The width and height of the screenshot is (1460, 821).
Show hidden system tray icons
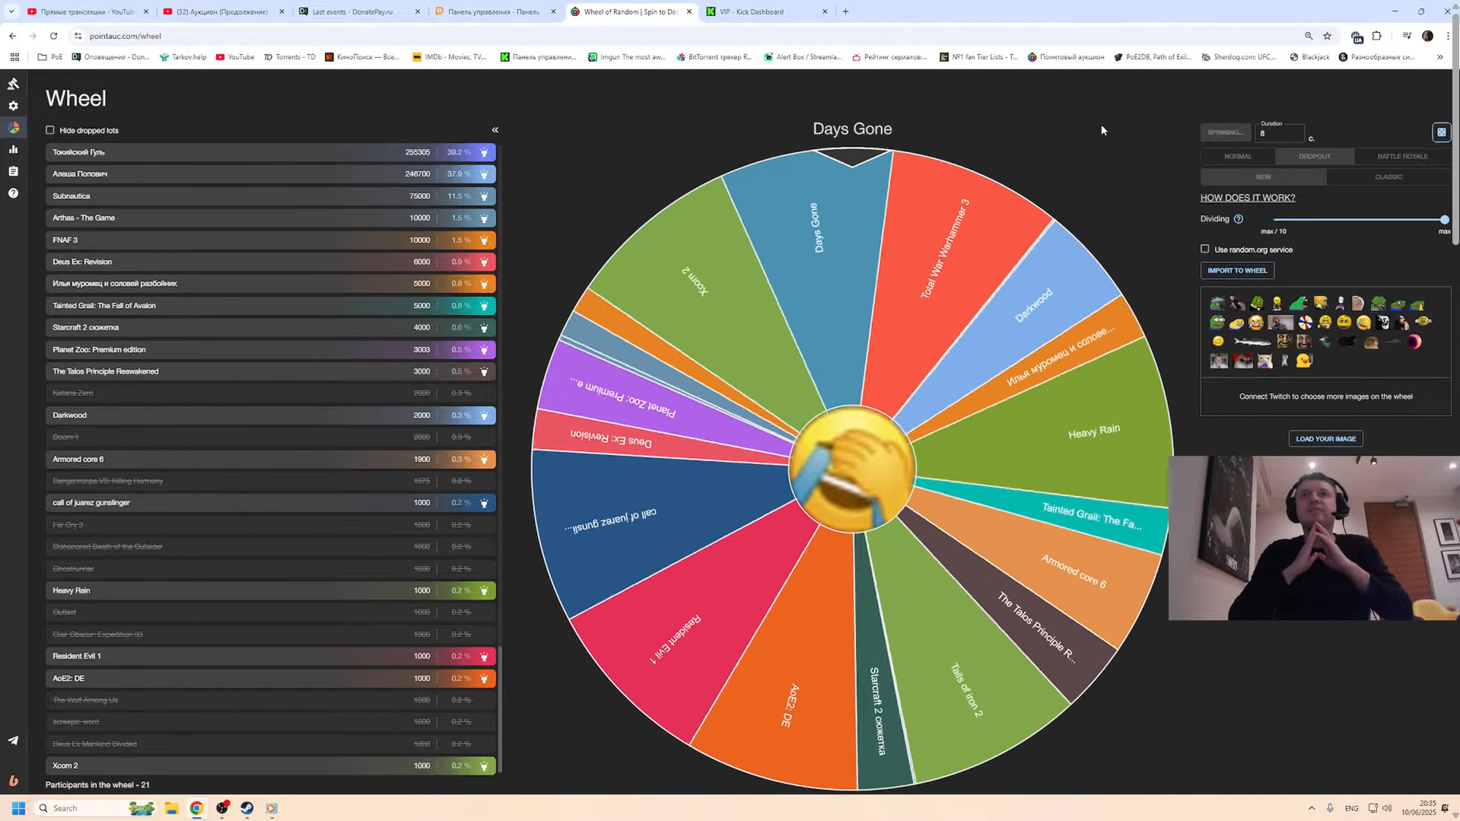pos(1312,808)
